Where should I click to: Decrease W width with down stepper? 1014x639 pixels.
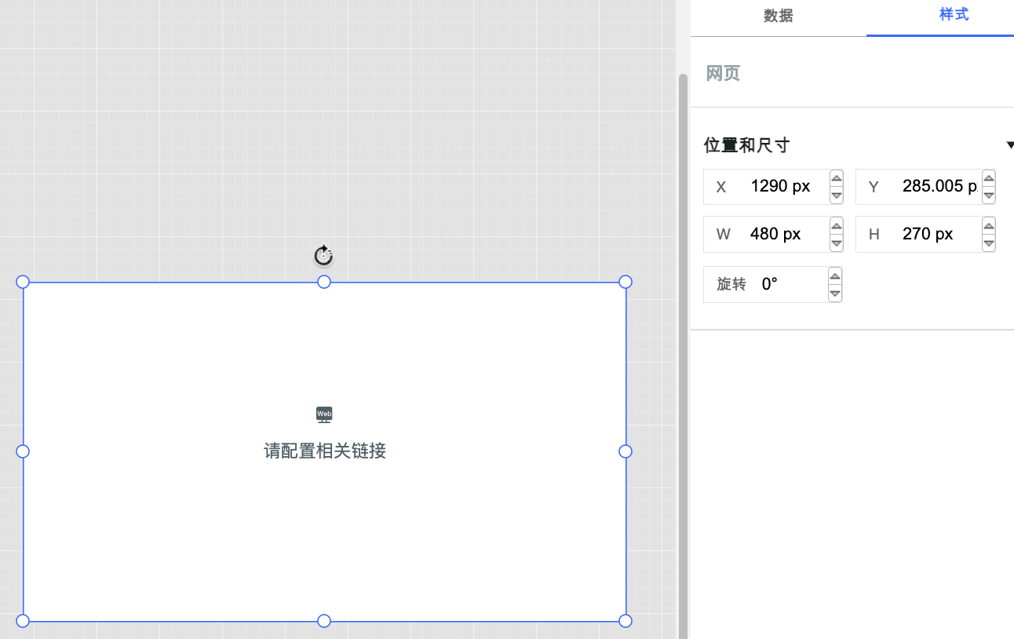[x=837, y=243]
